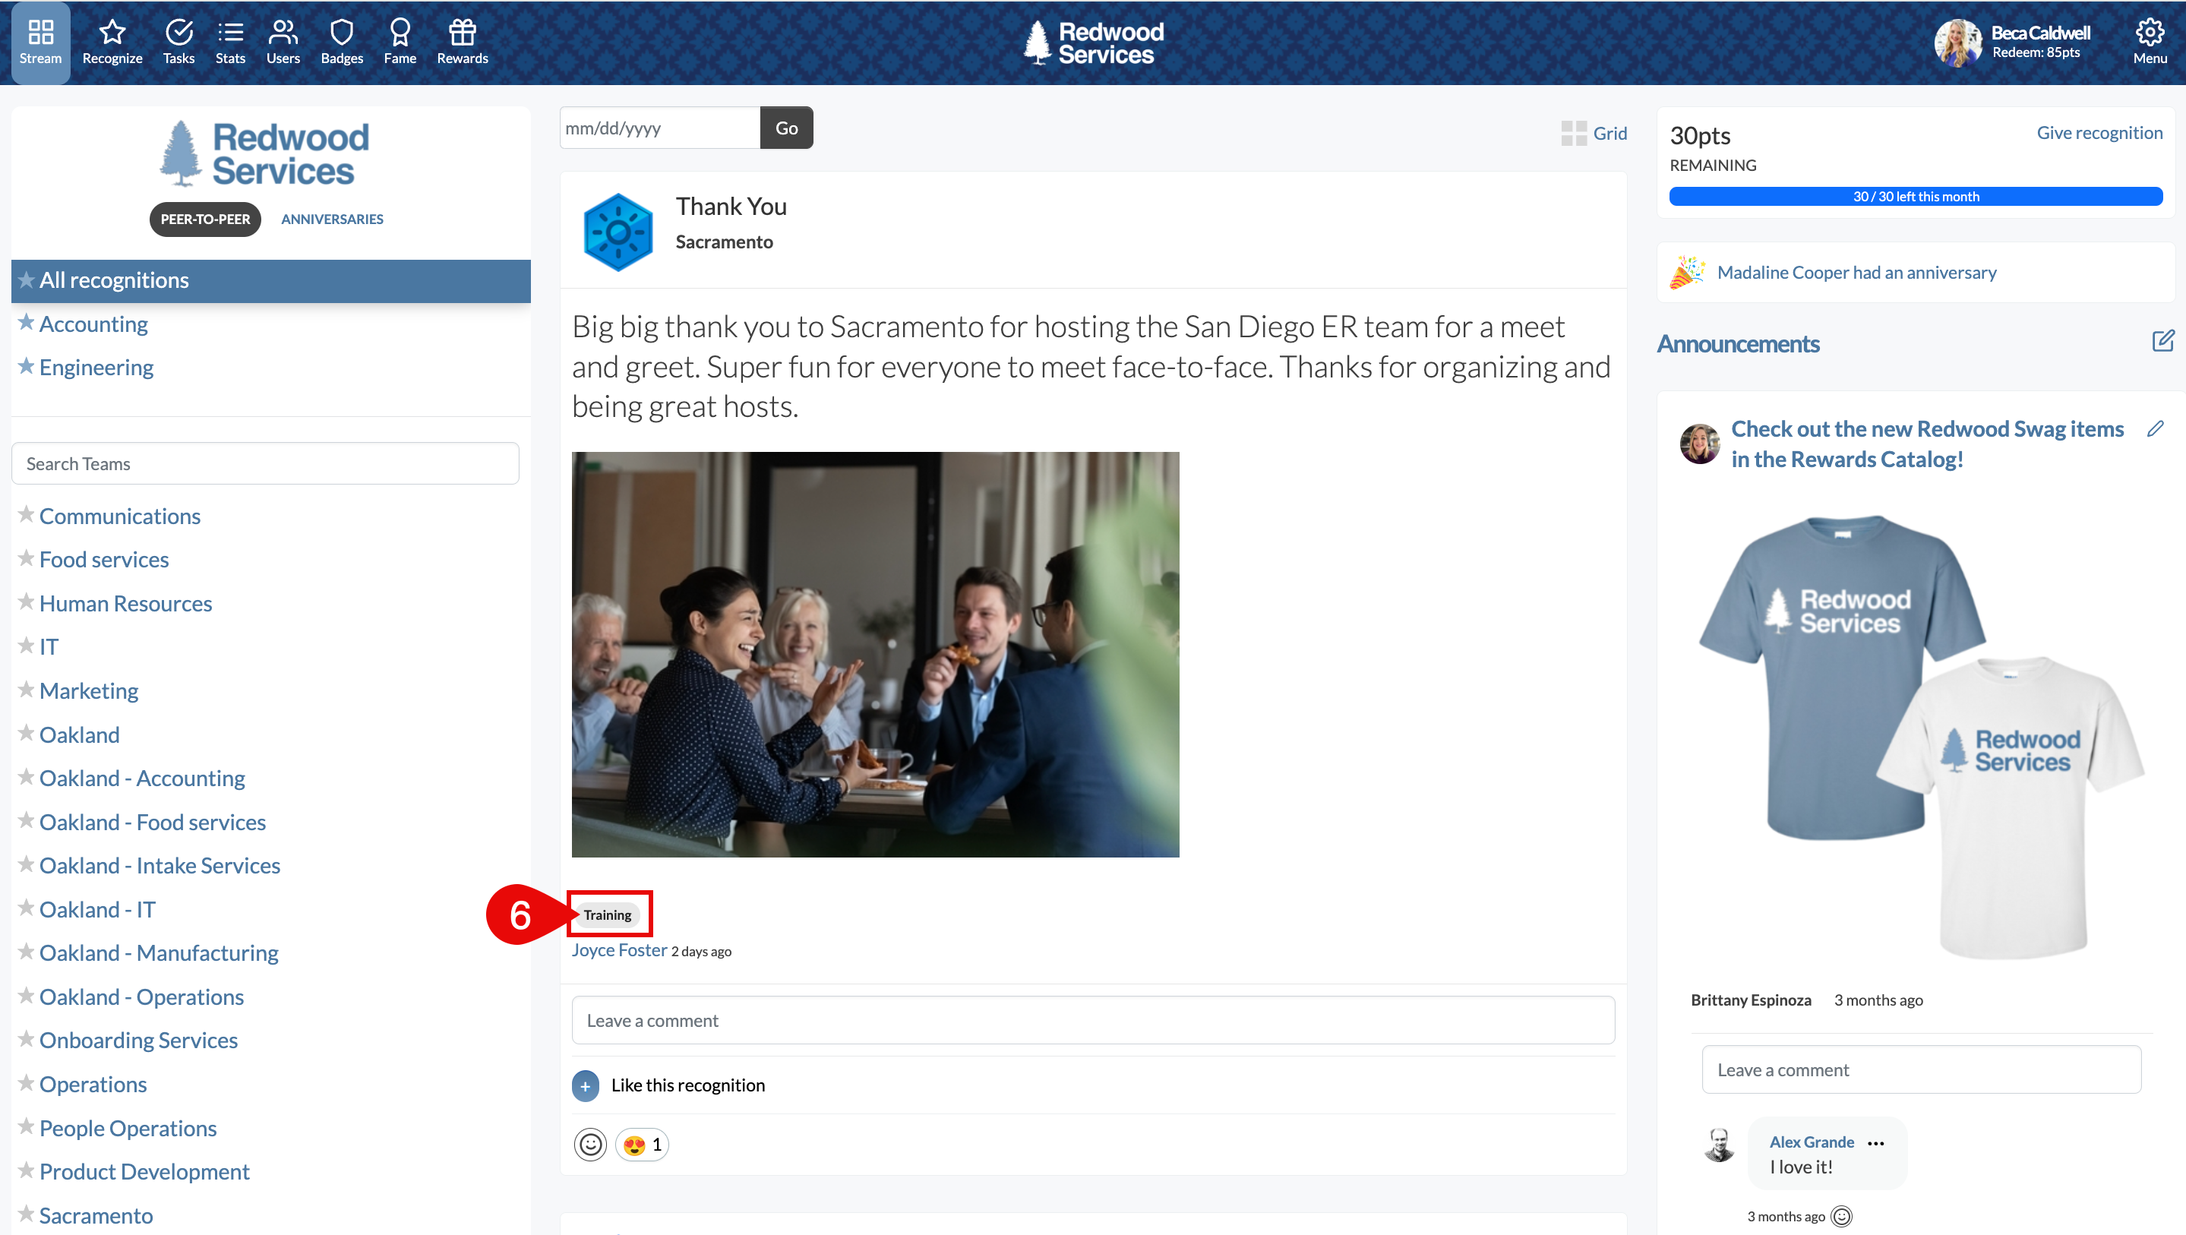
Task: Click the 30/30 points progress bar
Action: click(x=1916, y=196)
